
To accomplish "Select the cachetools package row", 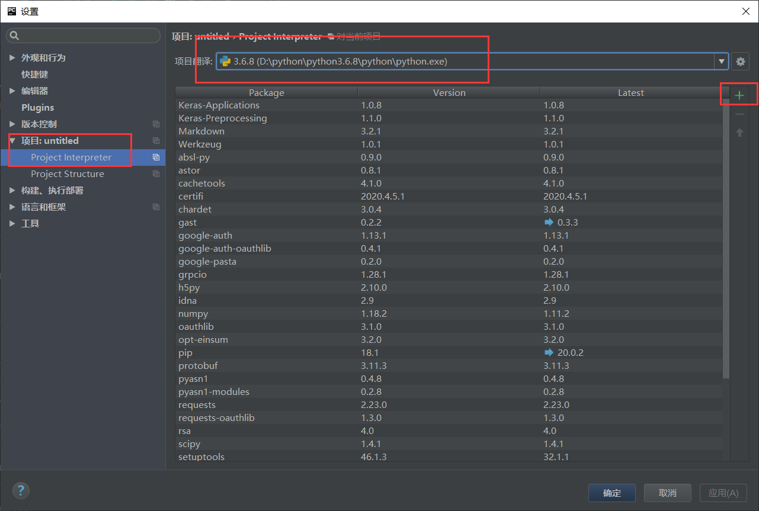I will (x=449, y=184).
